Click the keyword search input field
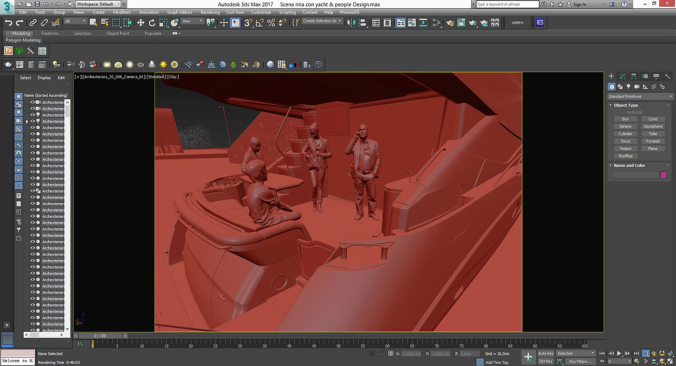The image size is (676, 366). click(x=507, y=4)
